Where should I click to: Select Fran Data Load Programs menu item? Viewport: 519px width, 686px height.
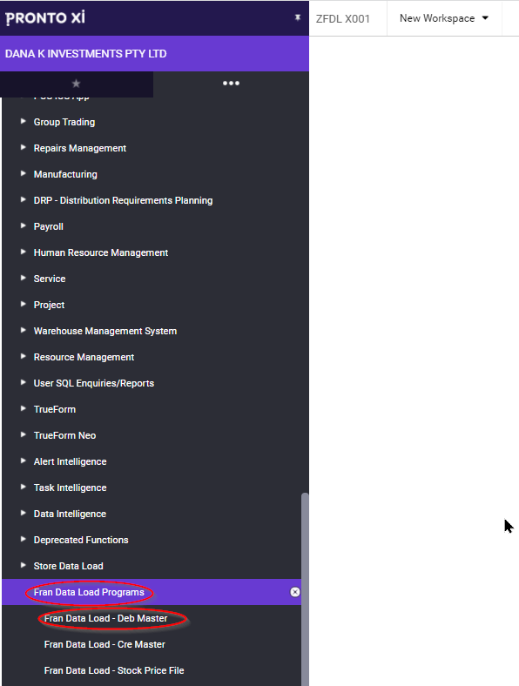click(89, 592)
